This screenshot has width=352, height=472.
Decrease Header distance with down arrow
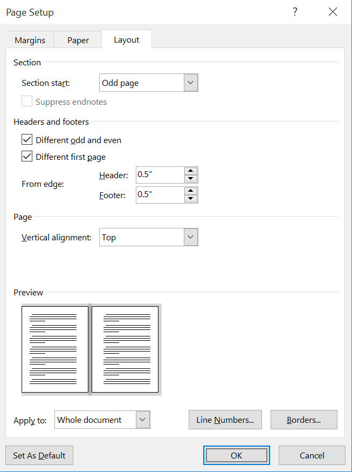[191, 179]
